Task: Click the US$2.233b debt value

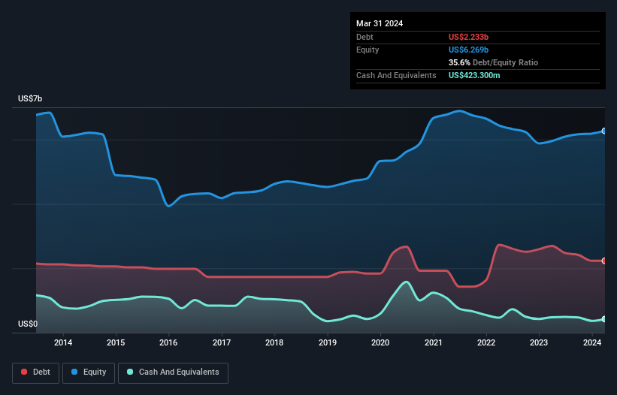Action: (468, 37)
